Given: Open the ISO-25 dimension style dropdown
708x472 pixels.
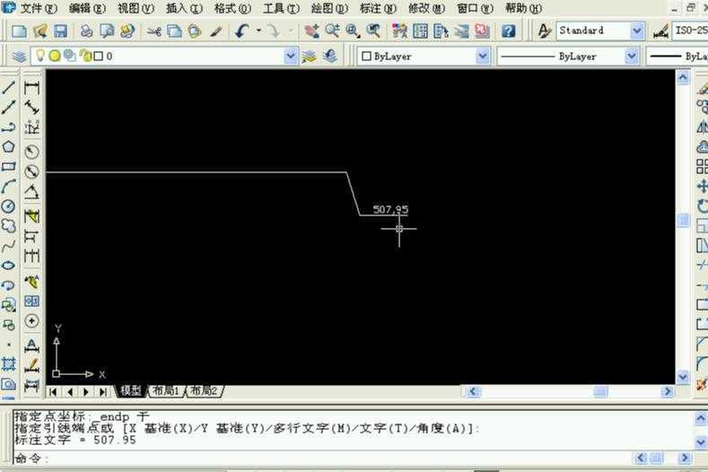Looking at the screenshot, I should point(690,31).
